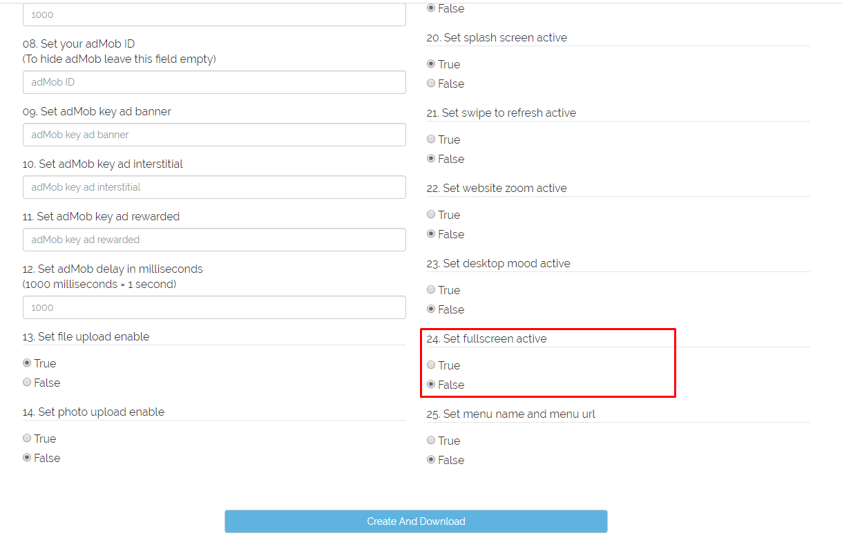Screen dimensions: 842x538
Task: Choose False under swipe to refresh
Action: [430, 159]
